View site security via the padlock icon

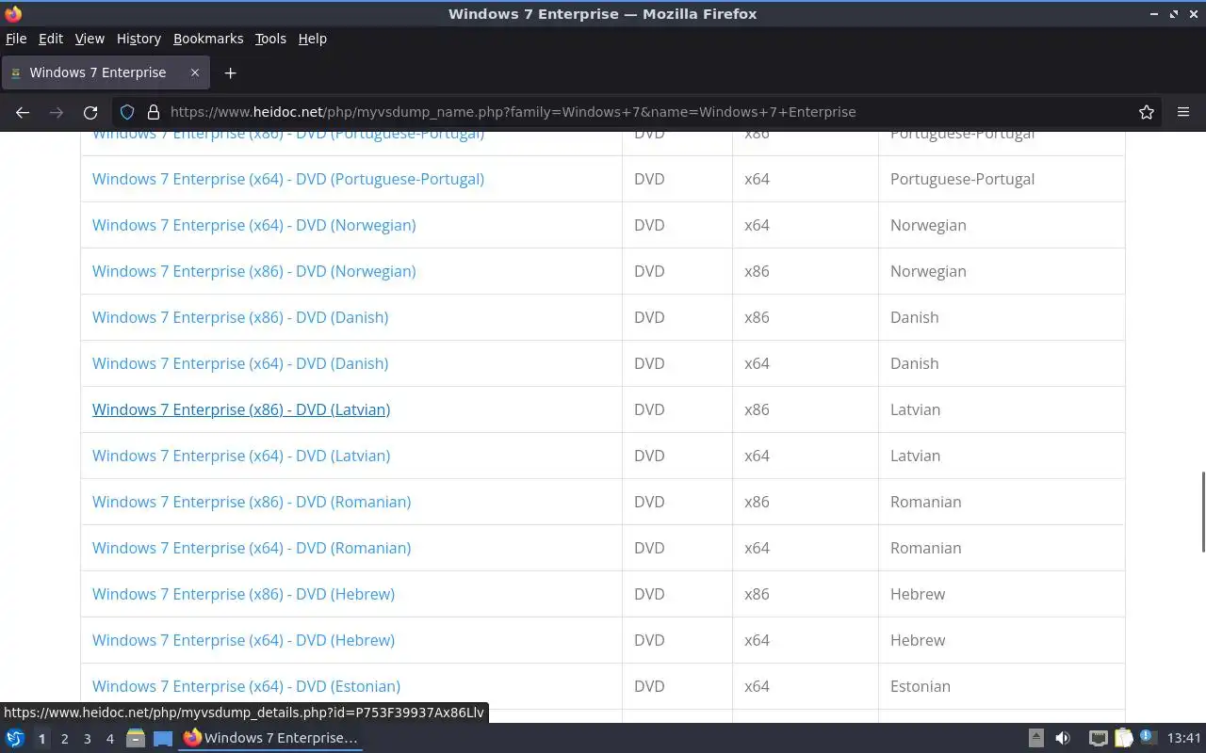(154, 112)
